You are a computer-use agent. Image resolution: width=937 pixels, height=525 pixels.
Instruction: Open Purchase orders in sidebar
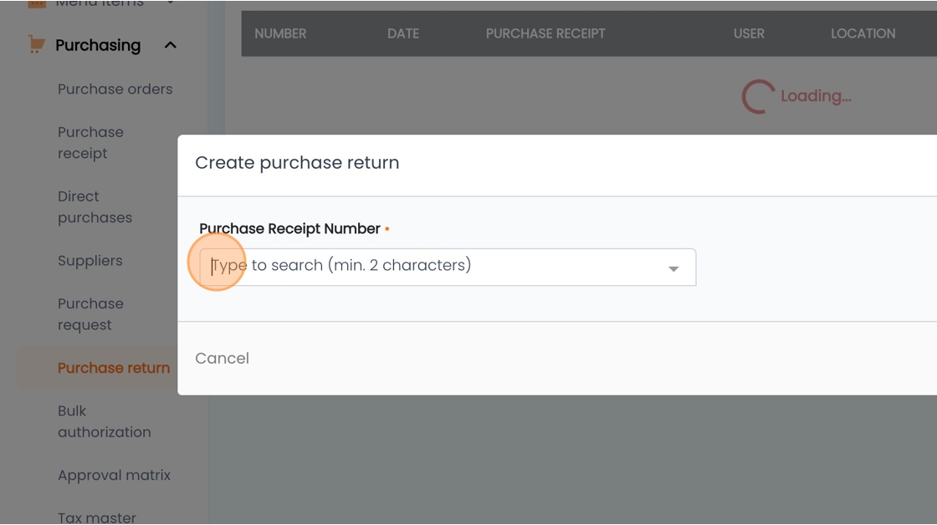pyautogui.click(x=115, y=89)
